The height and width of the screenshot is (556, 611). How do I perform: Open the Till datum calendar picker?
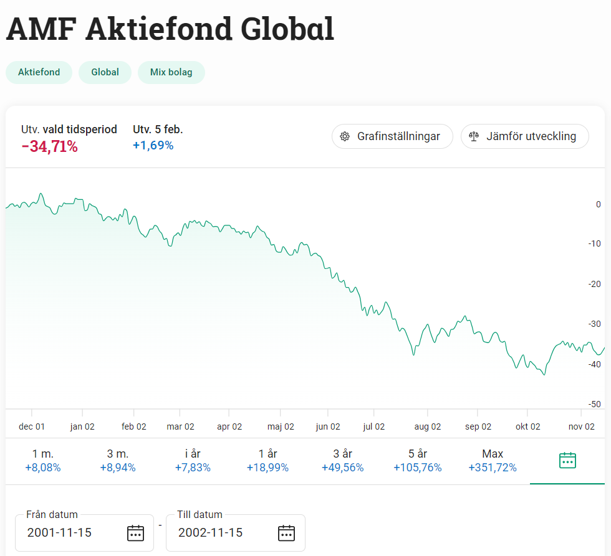pos(286,533)
